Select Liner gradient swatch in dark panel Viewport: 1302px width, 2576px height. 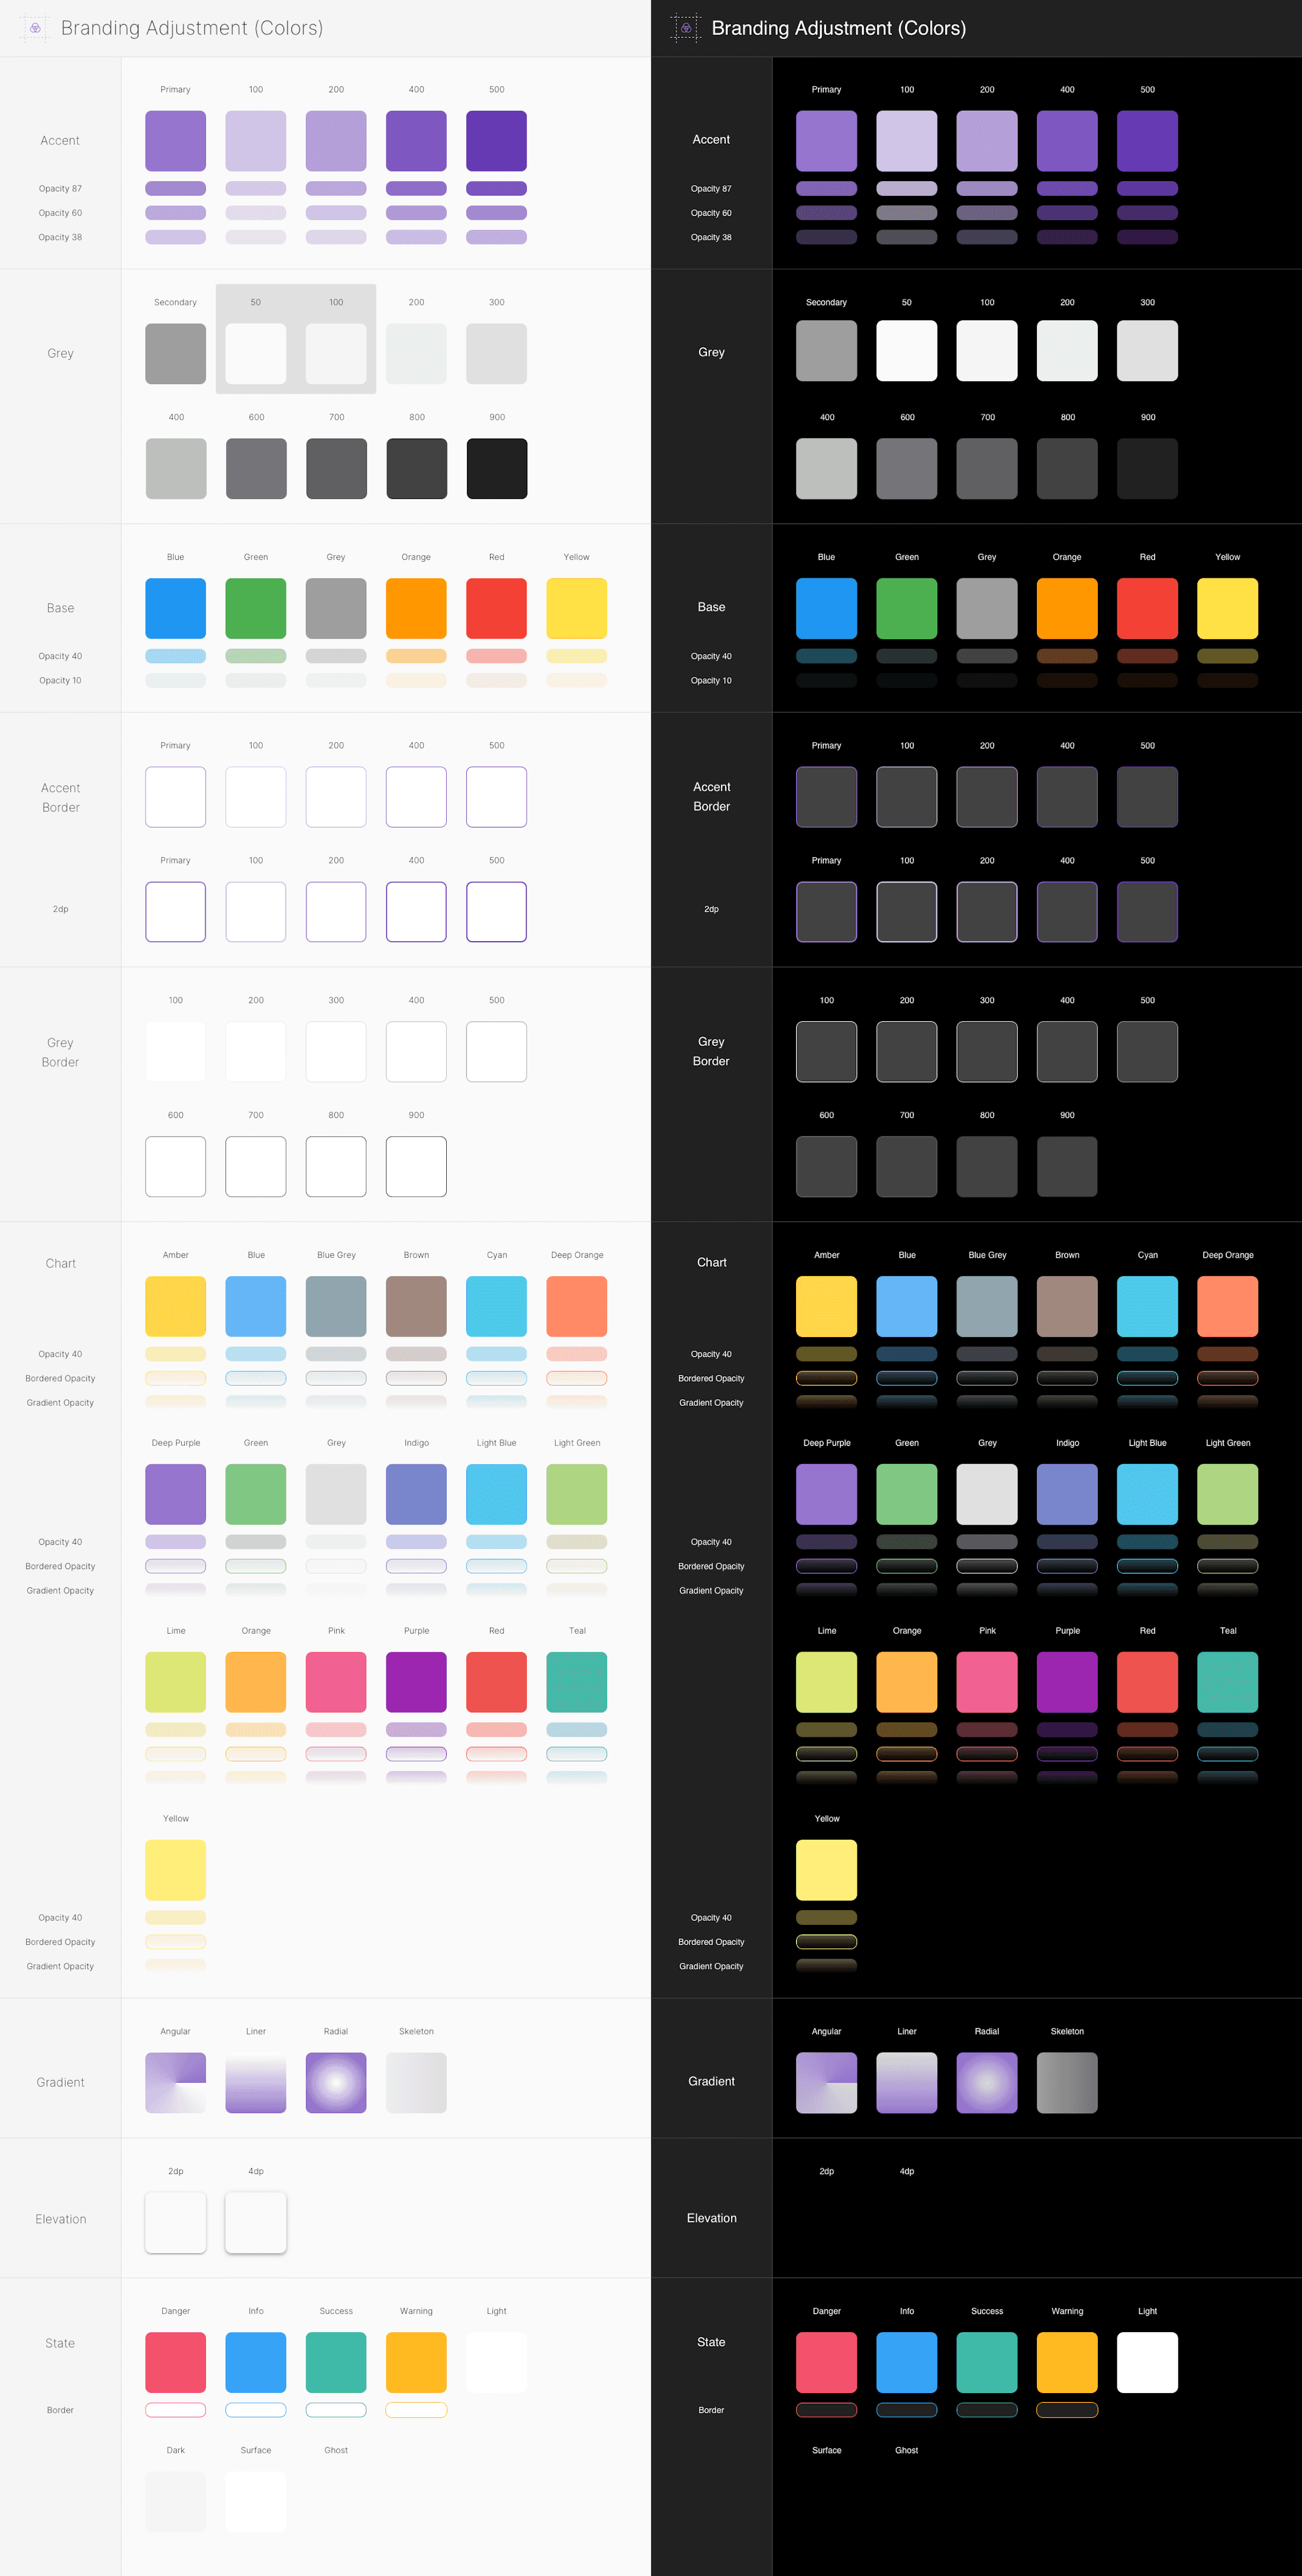907,2083
